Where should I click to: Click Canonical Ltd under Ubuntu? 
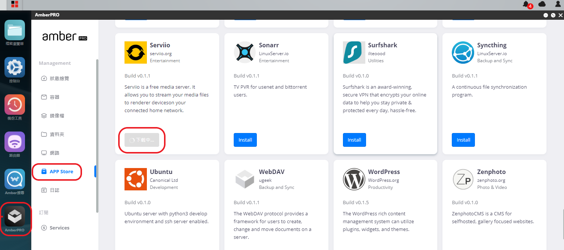(164, 180)
